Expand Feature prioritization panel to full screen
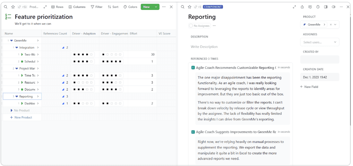353x166 pixels. tap(45, 7)
